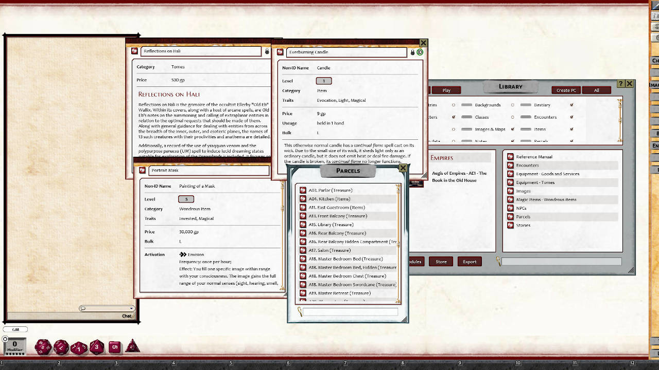659x370 pixels.
Task: Switch to the GM chat tab
Action: 14,329
